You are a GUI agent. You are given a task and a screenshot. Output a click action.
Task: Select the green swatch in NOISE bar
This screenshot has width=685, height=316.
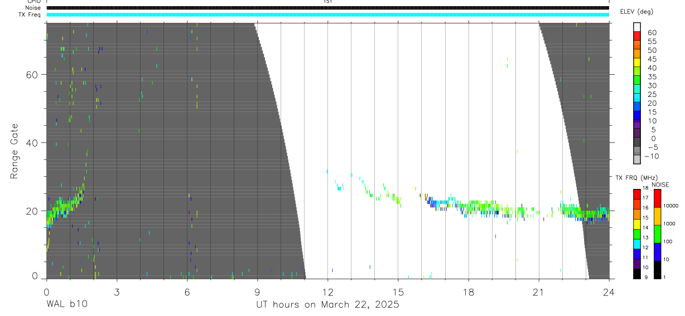point(657,234)
